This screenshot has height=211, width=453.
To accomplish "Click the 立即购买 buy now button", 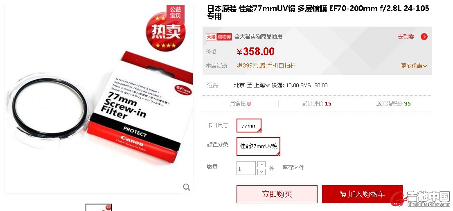I will pyautogui.click(x=277, y=194).
